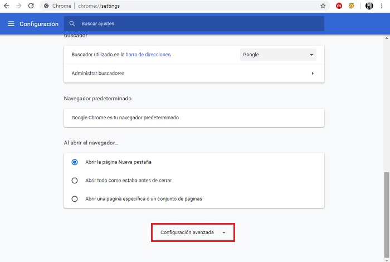Reload the settings page
The height and width of the screenshot is (262, 390).
(31, 6)
